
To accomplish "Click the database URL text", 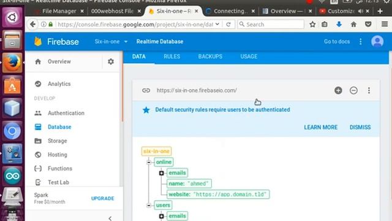I will pyautogui.click(x=197, y=90).
